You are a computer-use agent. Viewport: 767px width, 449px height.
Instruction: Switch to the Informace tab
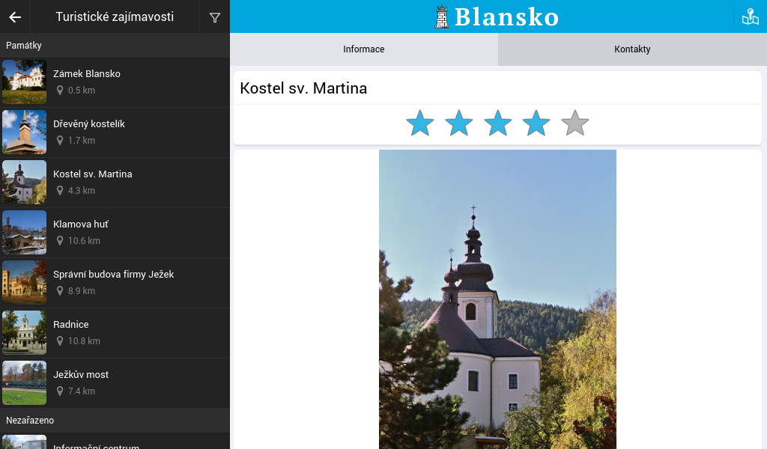(364, 49)
